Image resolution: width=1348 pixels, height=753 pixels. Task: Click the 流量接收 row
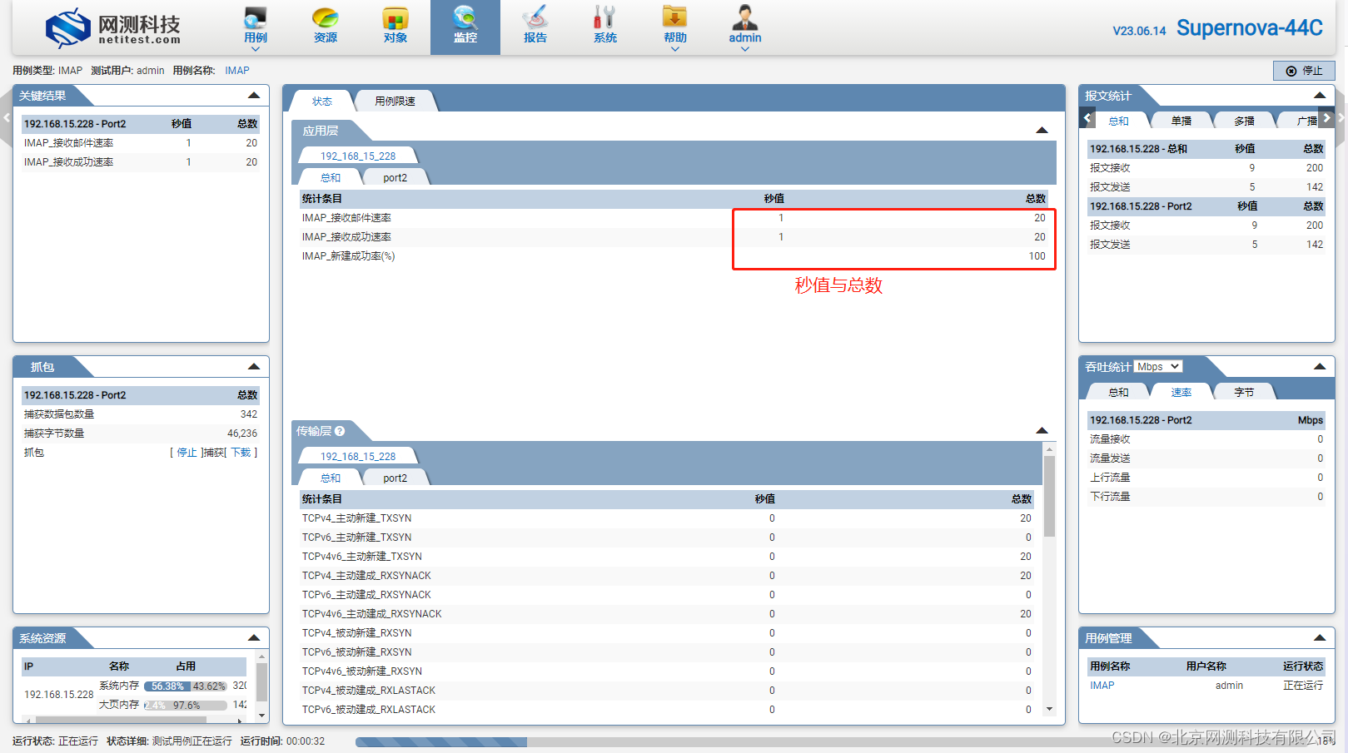point(1206,439)
